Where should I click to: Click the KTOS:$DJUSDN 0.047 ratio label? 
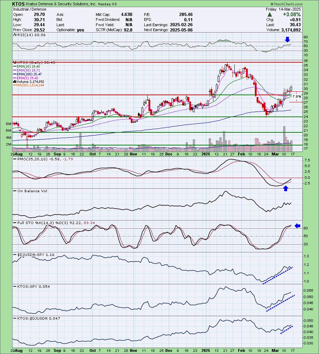39,318
